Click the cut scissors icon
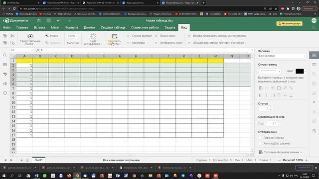Screen dimensions: 319x179 point(12,36)
